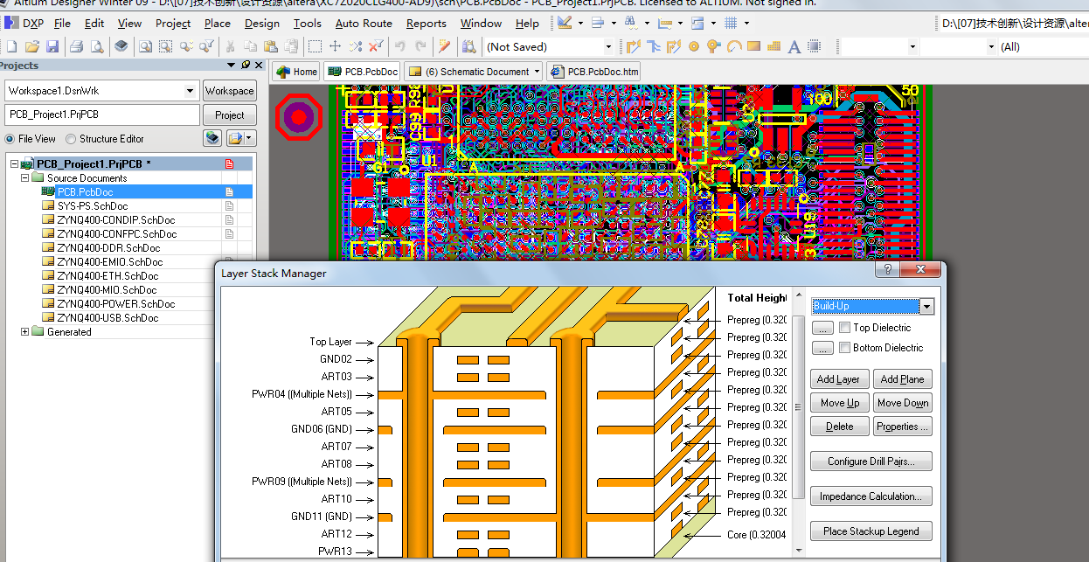Viewport: 1089px width, 562px height.
Task: Click the Grids toolbar icon
Action: pos(731,23)
